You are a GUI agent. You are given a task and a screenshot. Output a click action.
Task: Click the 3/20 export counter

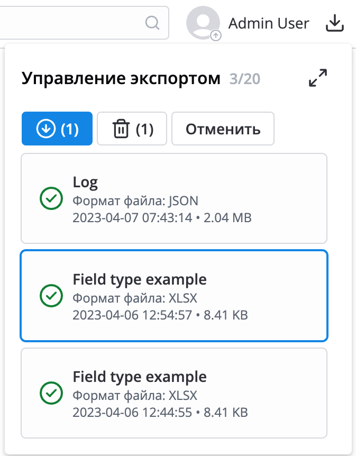(x=245, y=79)
